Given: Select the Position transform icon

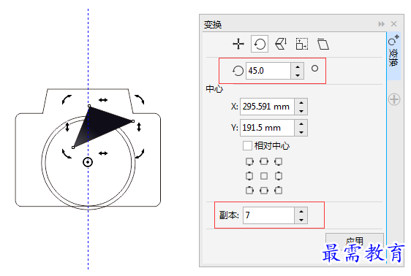Looking at the screenshot, I should coord(238,44).
